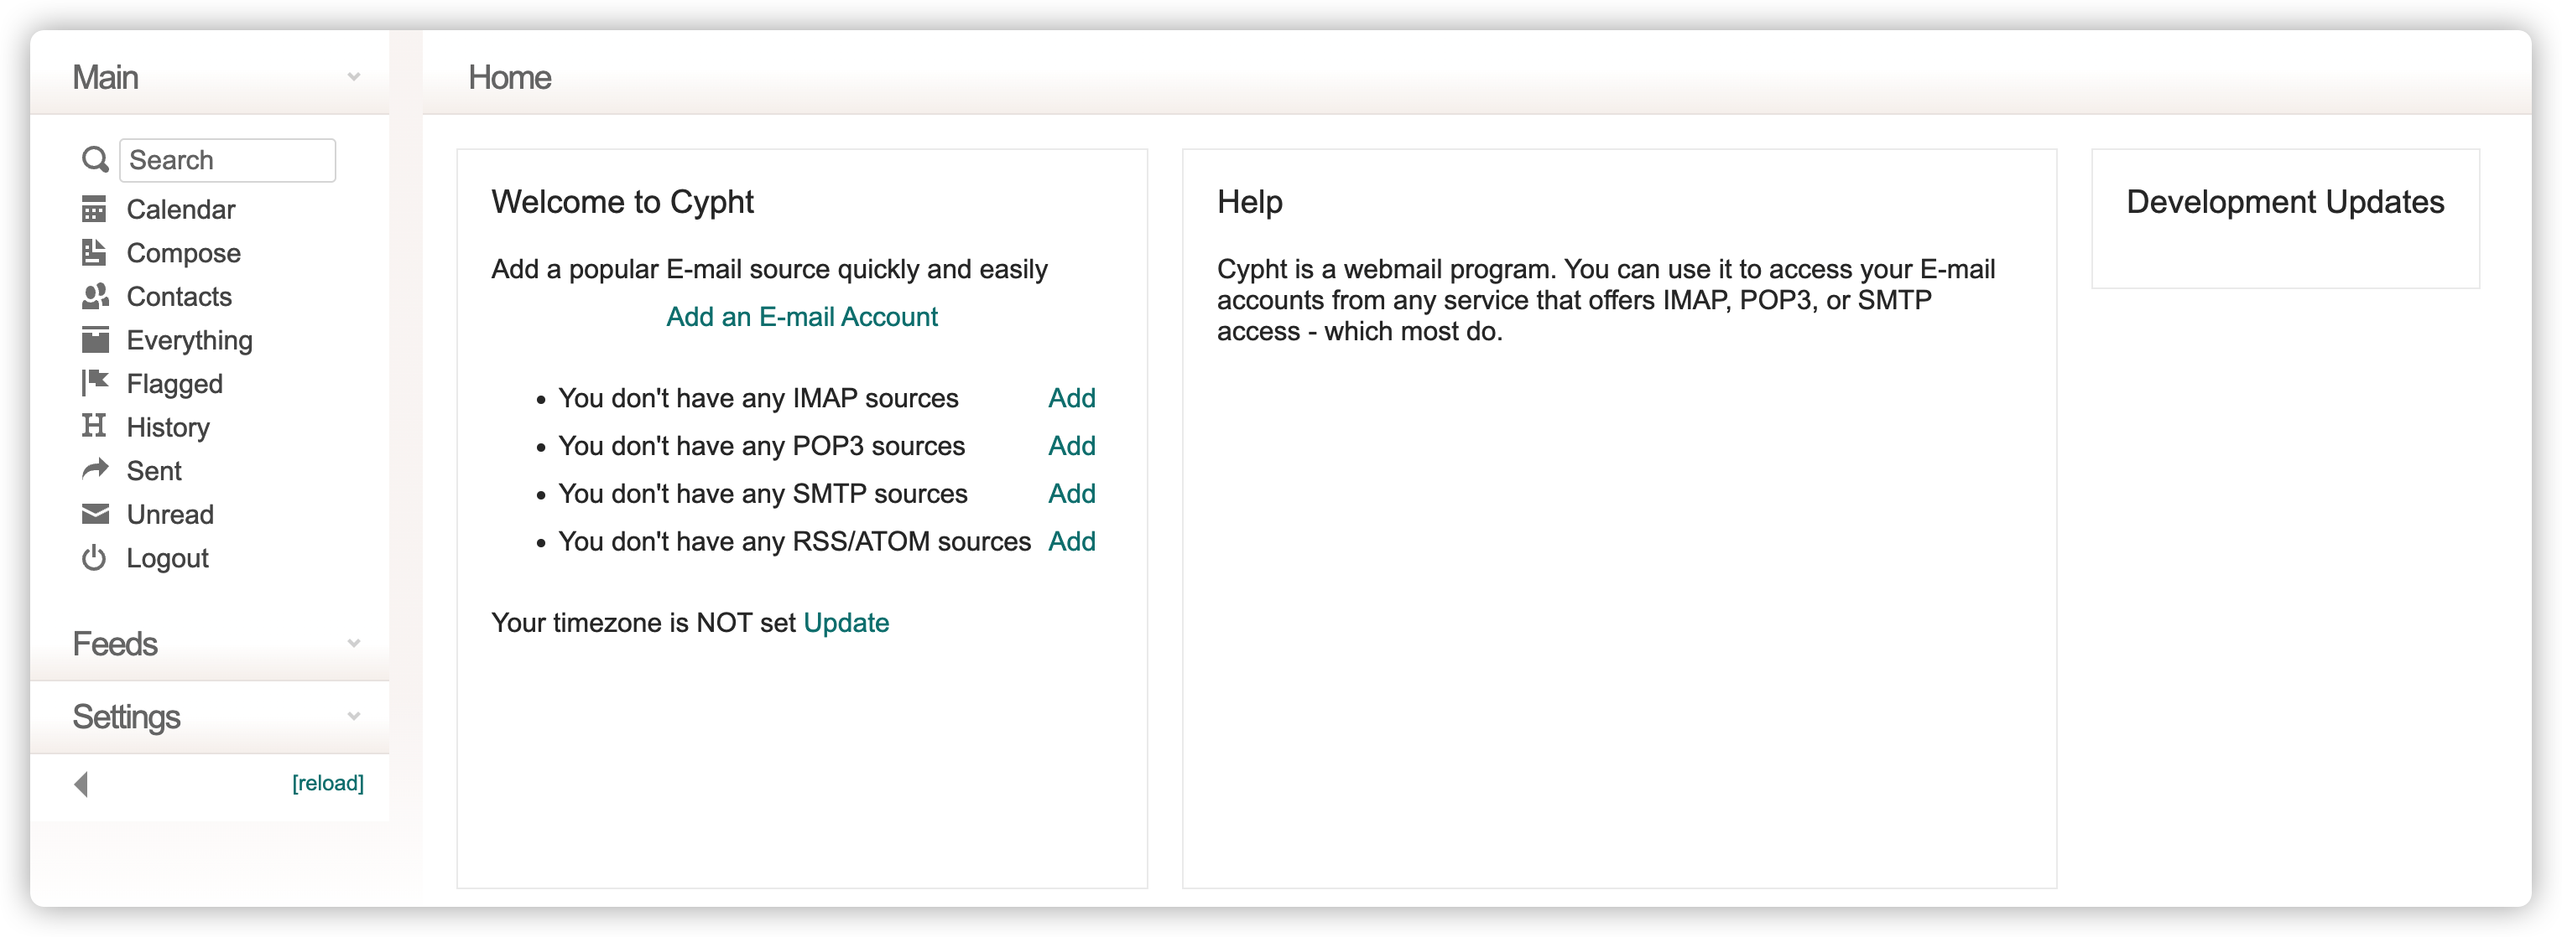The width and height of the screenshot is (2562, 937).
Task: Open the History menu item
Action: (x=168, y=427)
